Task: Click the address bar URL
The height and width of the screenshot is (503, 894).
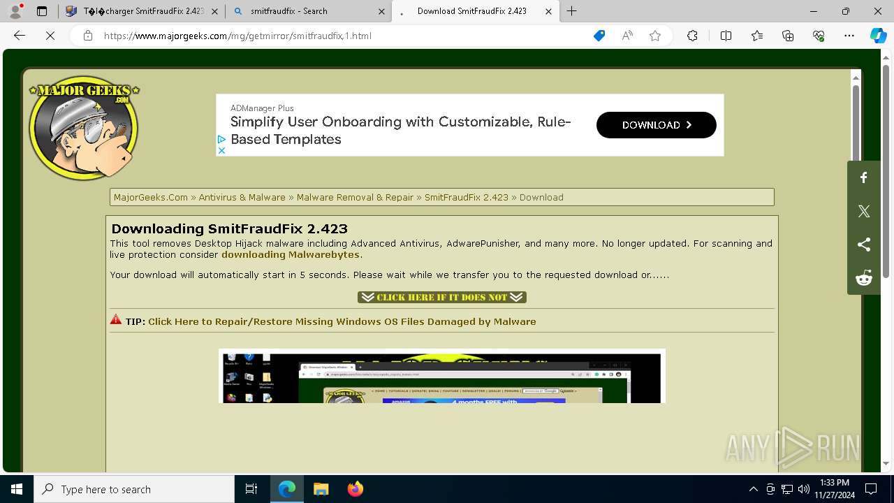Action: (x=237, y=36)
